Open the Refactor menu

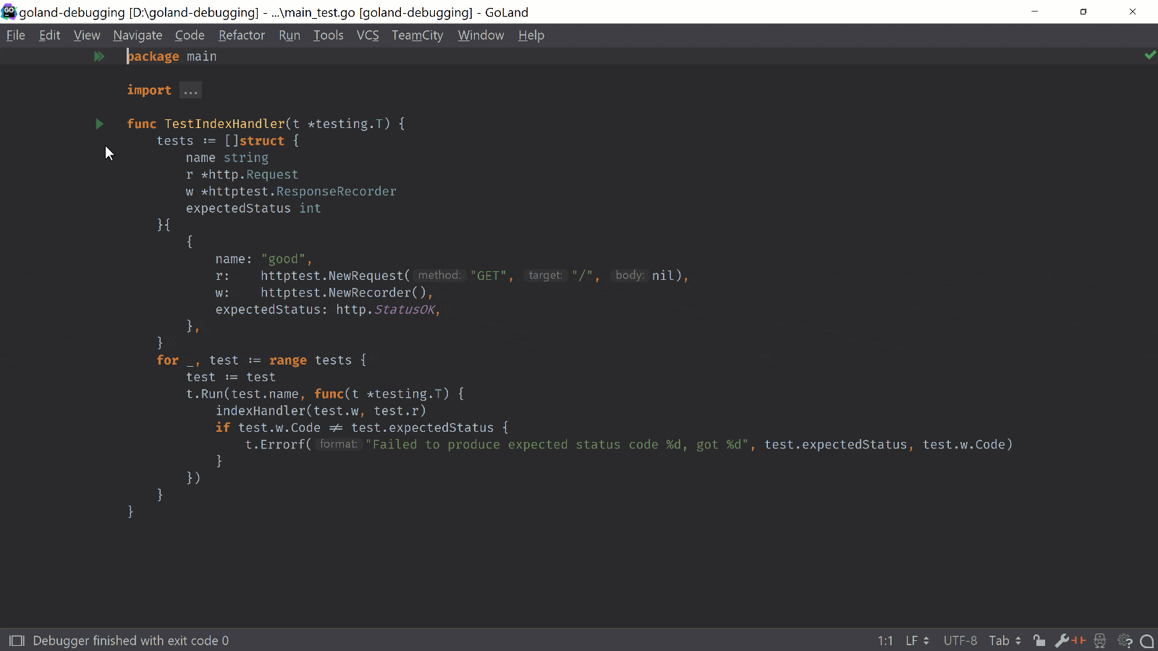242,35
